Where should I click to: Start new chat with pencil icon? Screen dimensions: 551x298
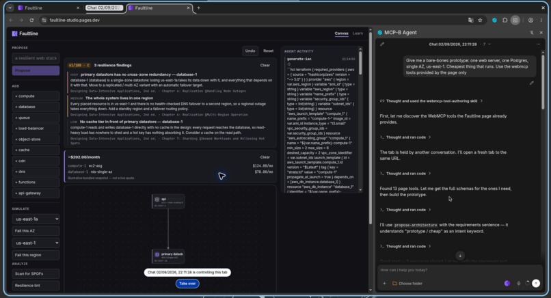(382, 44)
